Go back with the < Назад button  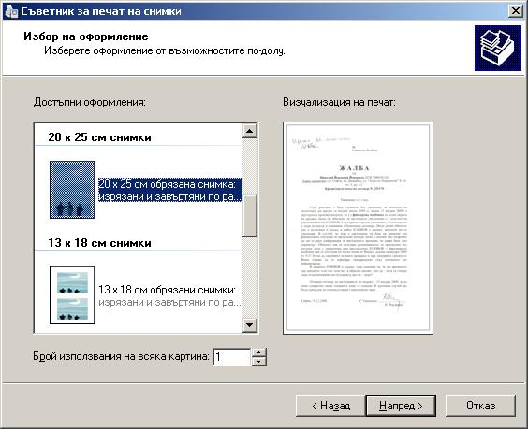pyautogui.click(x=330, y=406)
